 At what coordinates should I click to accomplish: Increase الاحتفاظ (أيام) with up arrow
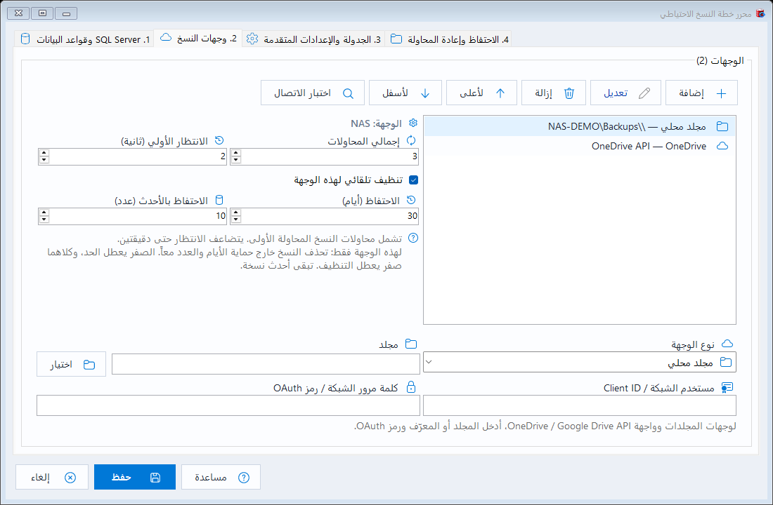[236, 213]
